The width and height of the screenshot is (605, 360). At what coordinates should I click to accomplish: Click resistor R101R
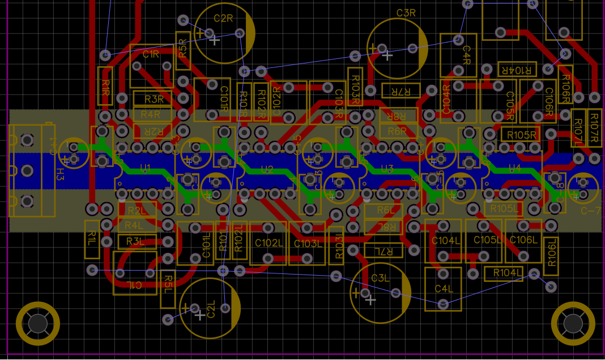click(x=244, y=102)
